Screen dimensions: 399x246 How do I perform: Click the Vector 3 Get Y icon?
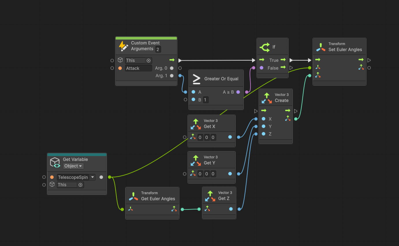click(196, 160)
